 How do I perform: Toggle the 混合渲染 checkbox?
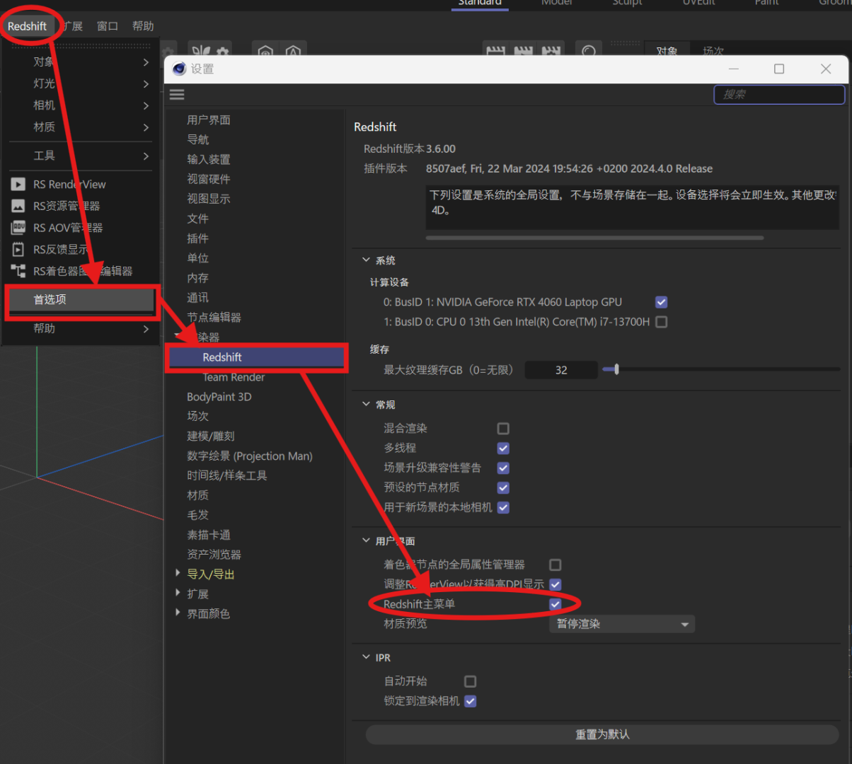(x=503, y=429)
